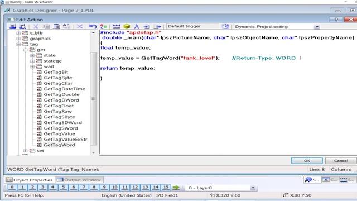Viewport: 357px width, 201px height.
Task: Click the Import action icon
Action: tap(147, 27)
